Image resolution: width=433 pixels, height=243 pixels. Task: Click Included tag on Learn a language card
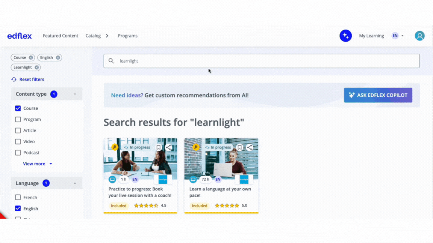(199, 205)
